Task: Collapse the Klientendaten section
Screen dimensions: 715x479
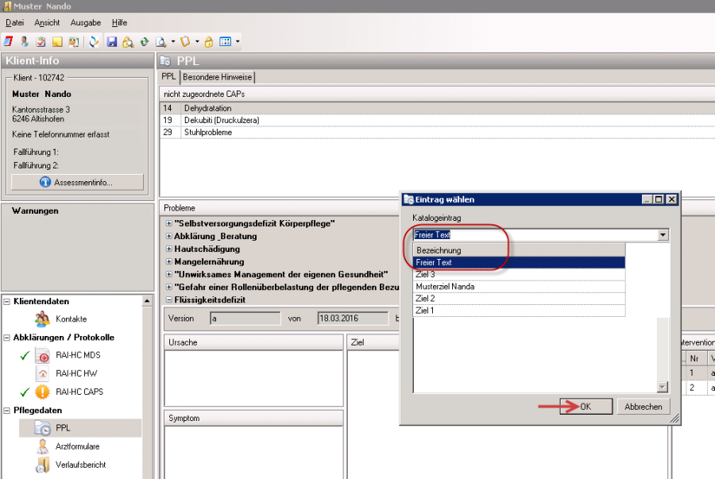Action: tap(7, 302)
